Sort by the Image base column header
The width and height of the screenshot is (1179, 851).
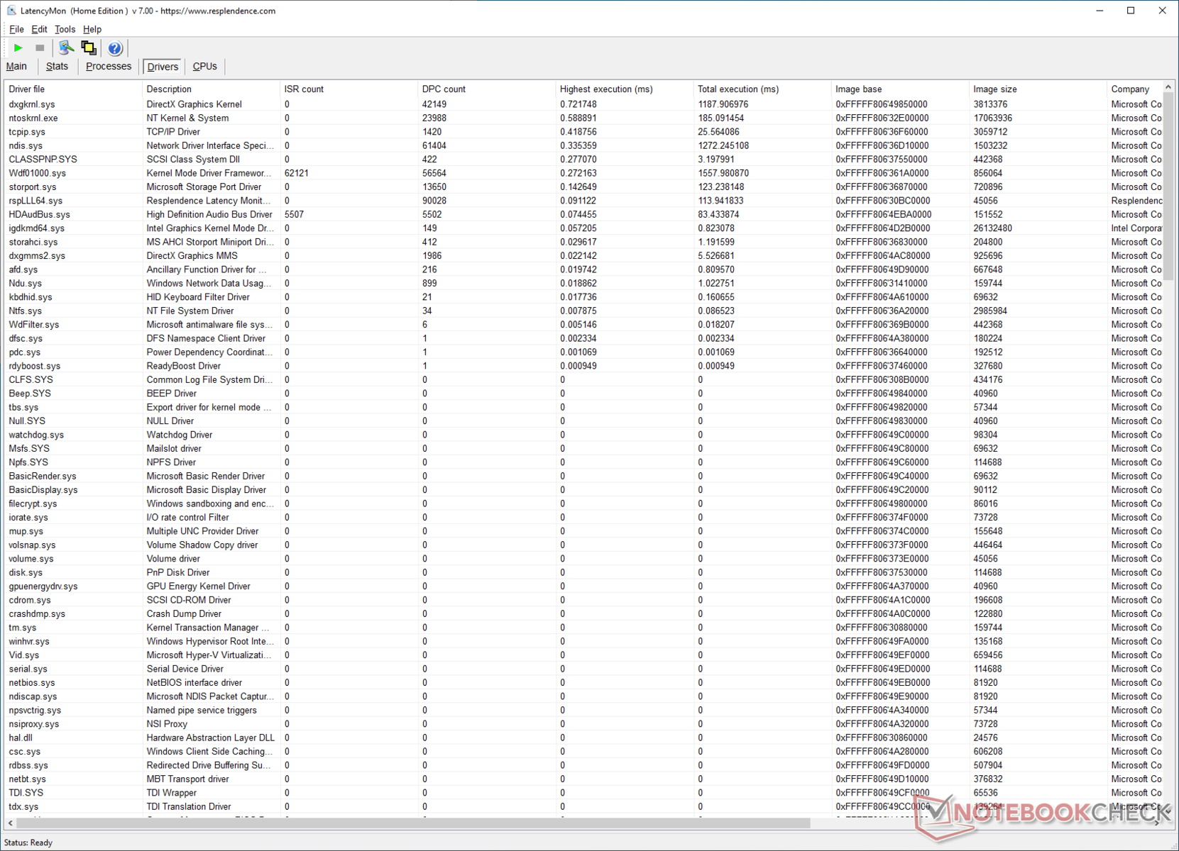[x=899, y=89]
